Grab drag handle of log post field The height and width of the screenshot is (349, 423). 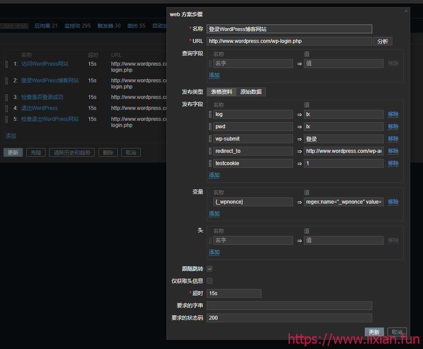210,114
